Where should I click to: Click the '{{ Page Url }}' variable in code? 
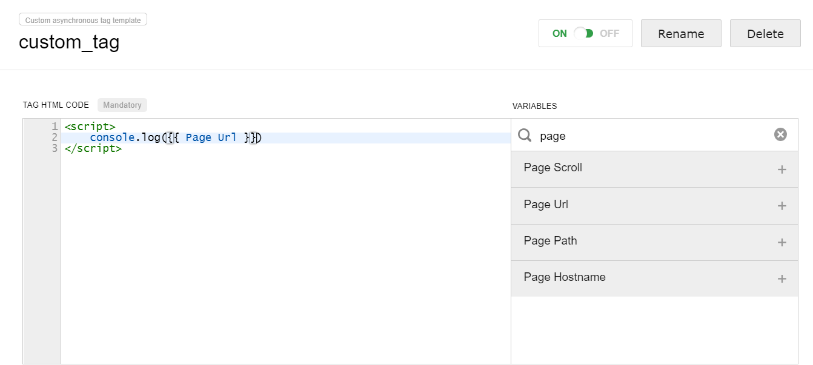pos(211,137)
